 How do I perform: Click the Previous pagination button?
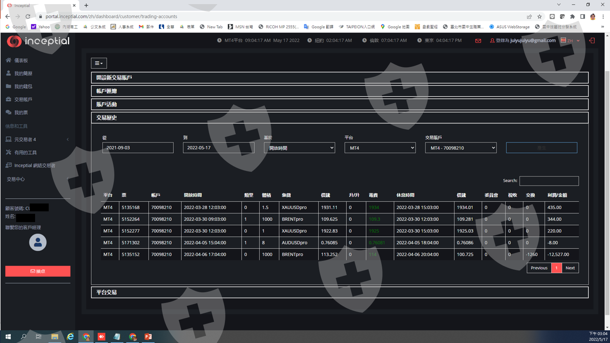tap(539, 268)
